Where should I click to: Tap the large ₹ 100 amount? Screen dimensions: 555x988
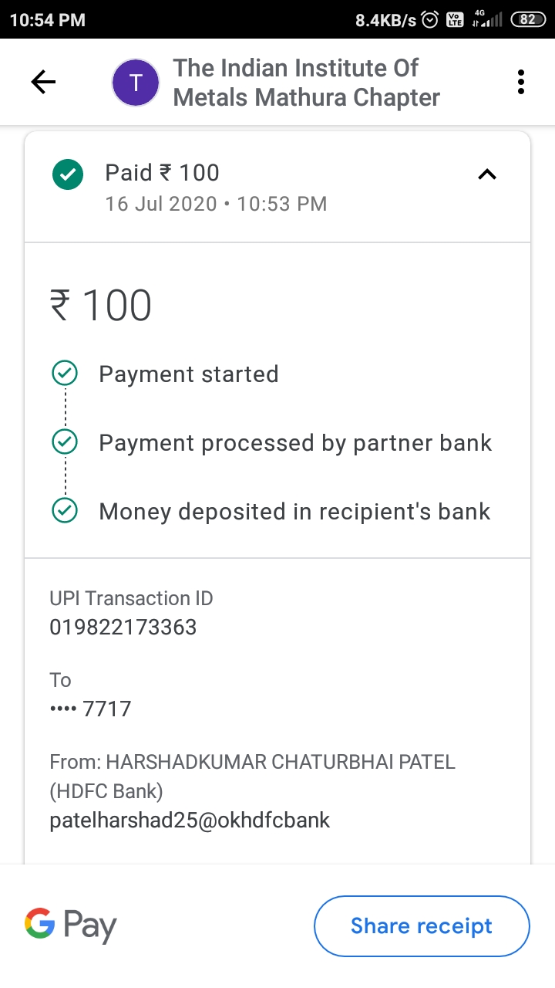point(101,306)
